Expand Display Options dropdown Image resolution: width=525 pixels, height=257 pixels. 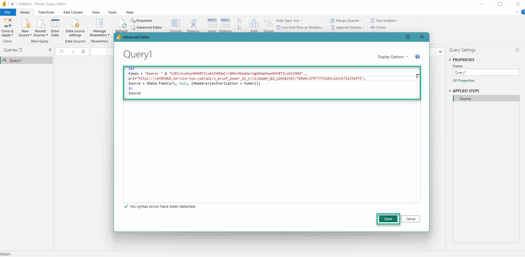pyautogui.click(x=393, y=57)
